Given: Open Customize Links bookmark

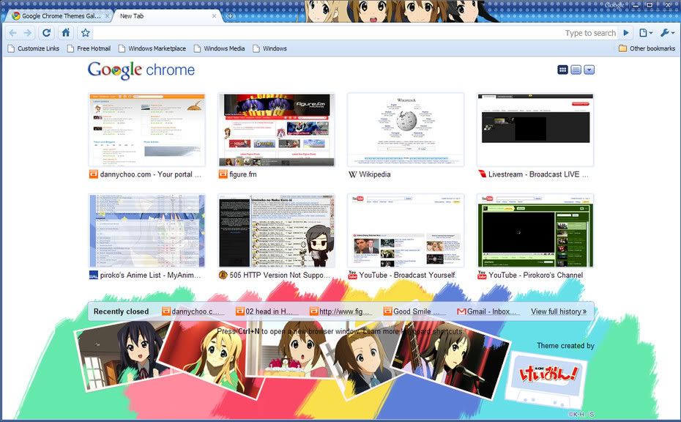Looking at the screenshot, I should pyautogui.click(x=34, y=48).
